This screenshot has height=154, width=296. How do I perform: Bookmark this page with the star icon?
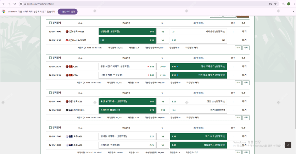click(275, 4)
